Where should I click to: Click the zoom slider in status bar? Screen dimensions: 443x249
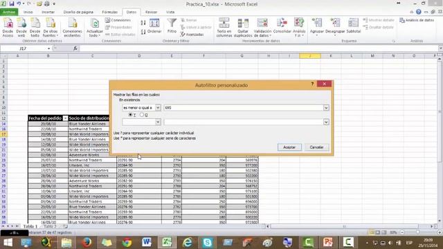(417, 232)
